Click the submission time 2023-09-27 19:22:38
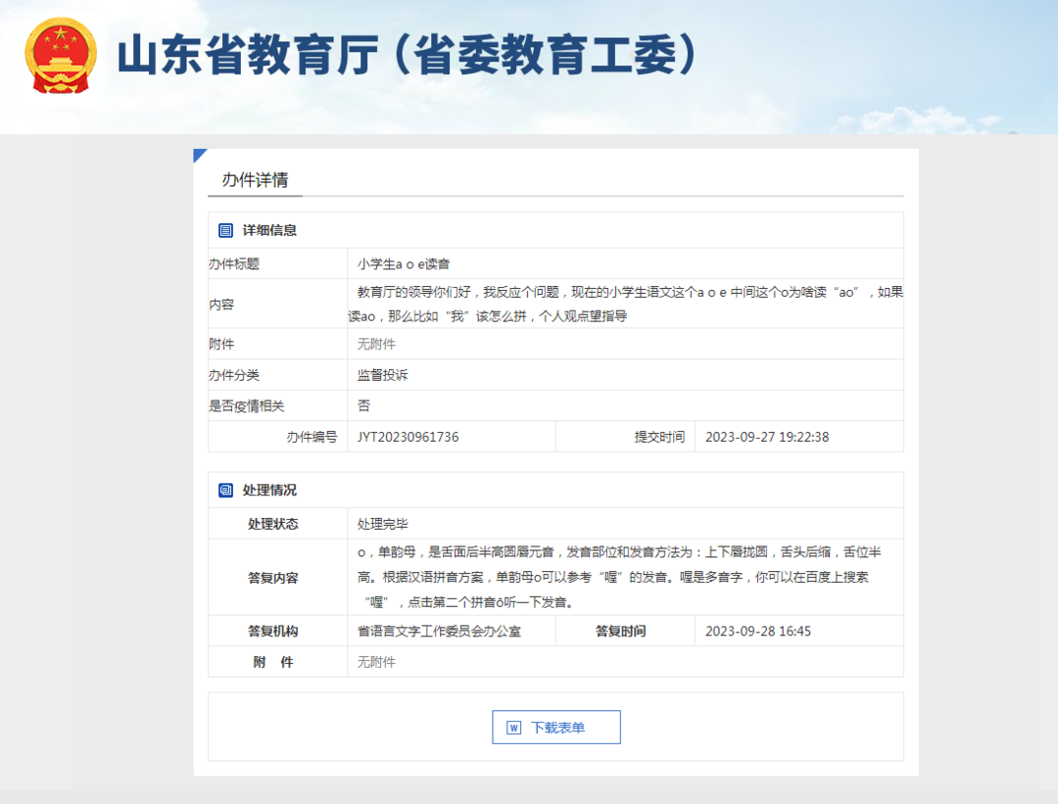 pyautogui.click(x=767, y=437)
